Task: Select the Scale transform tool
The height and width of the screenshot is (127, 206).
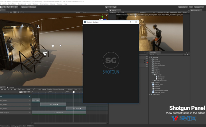Action: pyautogui.click(x=8, y=7)
